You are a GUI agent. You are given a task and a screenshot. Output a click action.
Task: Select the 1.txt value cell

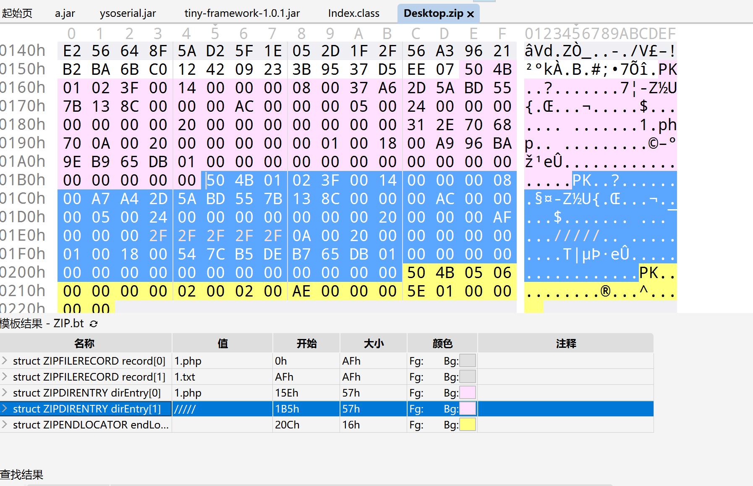(222, 377)
